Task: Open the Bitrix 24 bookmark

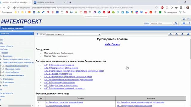Action: tap(71, 12)
